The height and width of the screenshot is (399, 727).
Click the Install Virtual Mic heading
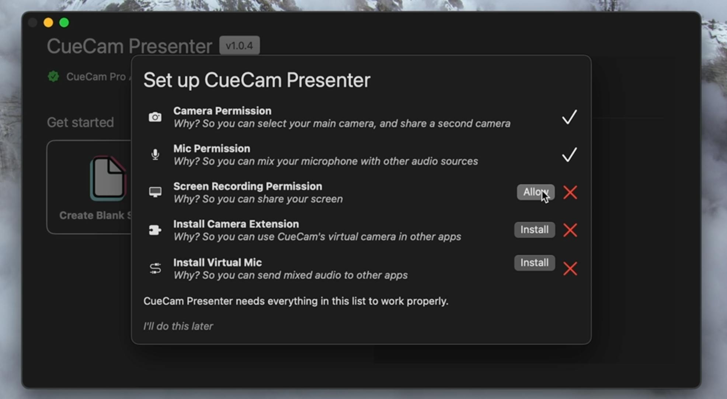pyautogui.click(x=218, y=262)
